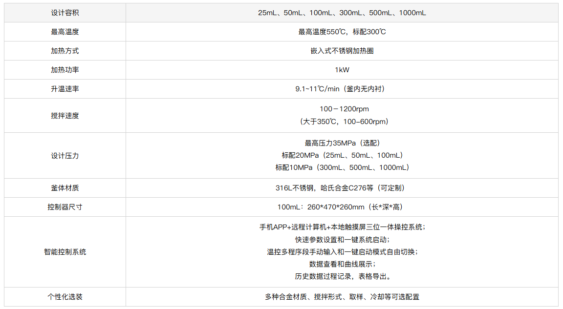Click the 智能控制系统 label cell
The image size is (563, 309).
click(x=65, y=252)
